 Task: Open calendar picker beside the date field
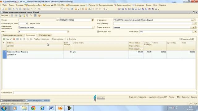[x=93, y=20]
